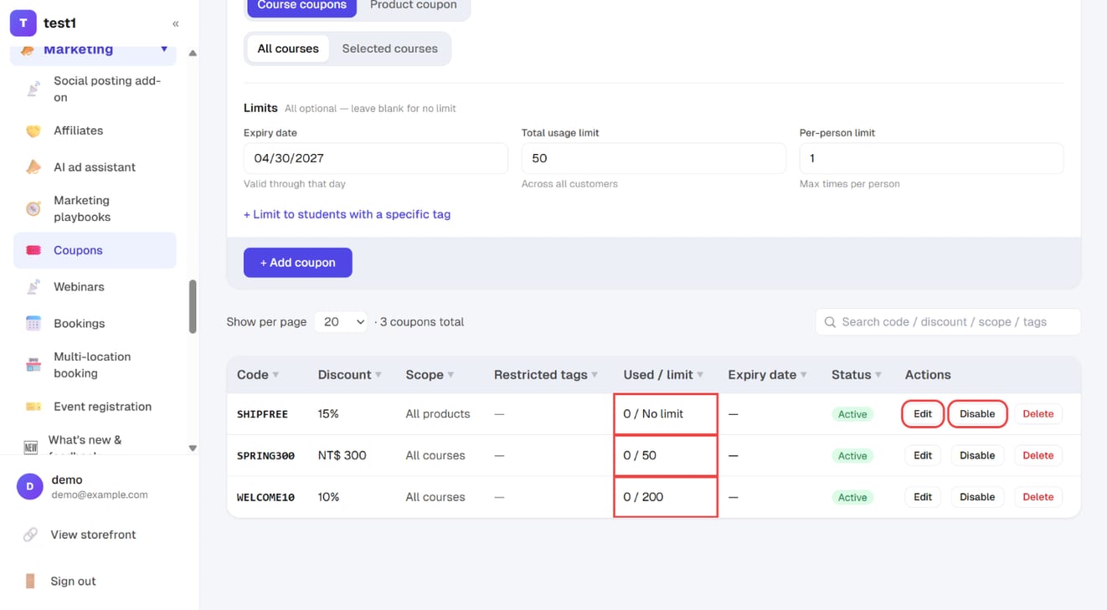Screen dimensions: 1107x610
Task: Disable the SHIPFREE coupon
Action: coord(977,414)
